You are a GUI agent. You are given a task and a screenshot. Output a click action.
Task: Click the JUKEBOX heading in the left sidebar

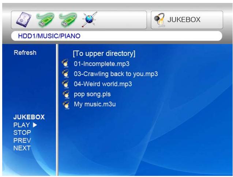(x=29, y=117)
